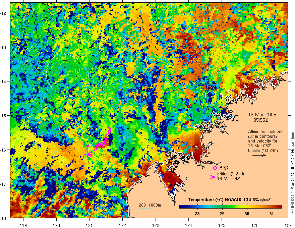Screen dimensions: 295x228
Task: Click longitude axis label '125'
Action: pyautogui.click(x=222, y=225)
